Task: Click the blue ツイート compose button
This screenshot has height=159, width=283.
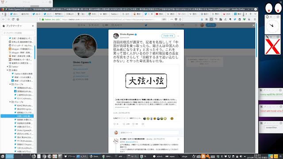Action: click(211, 25)
